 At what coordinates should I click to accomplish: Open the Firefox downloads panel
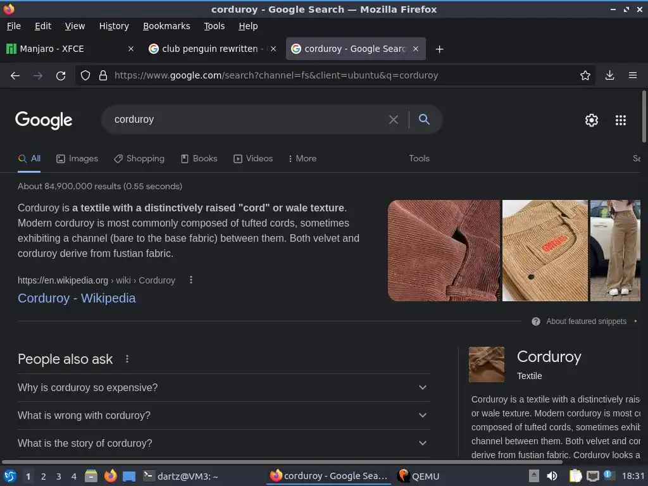609,75
